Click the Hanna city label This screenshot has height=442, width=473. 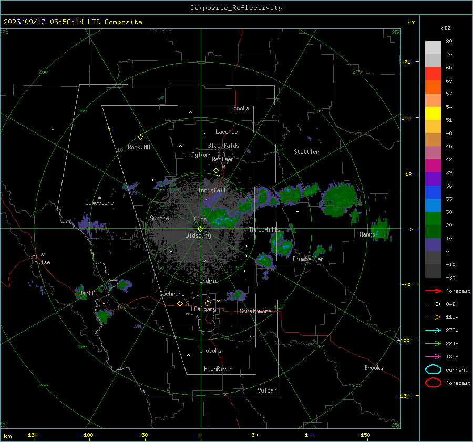(367, 234)
